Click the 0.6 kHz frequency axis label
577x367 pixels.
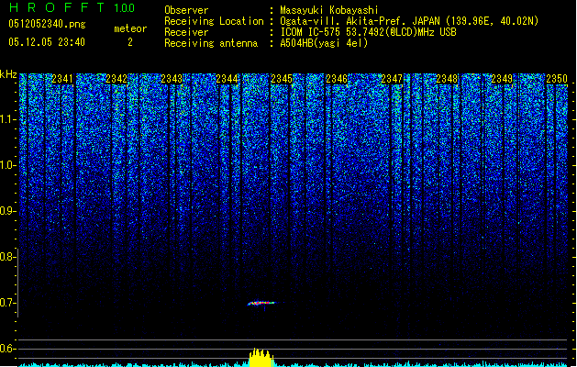coord(7,349)
